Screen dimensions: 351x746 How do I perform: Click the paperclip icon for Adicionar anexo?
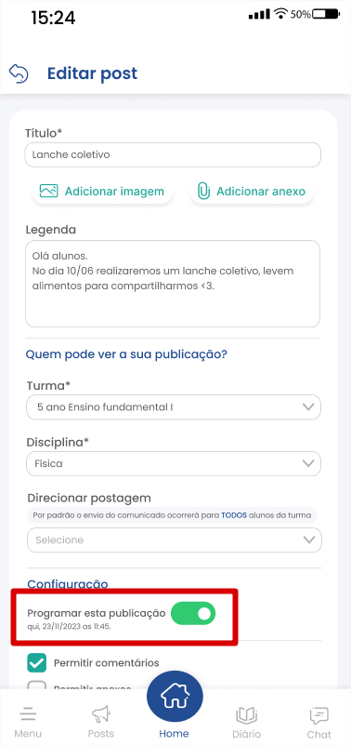pos(203,192)
